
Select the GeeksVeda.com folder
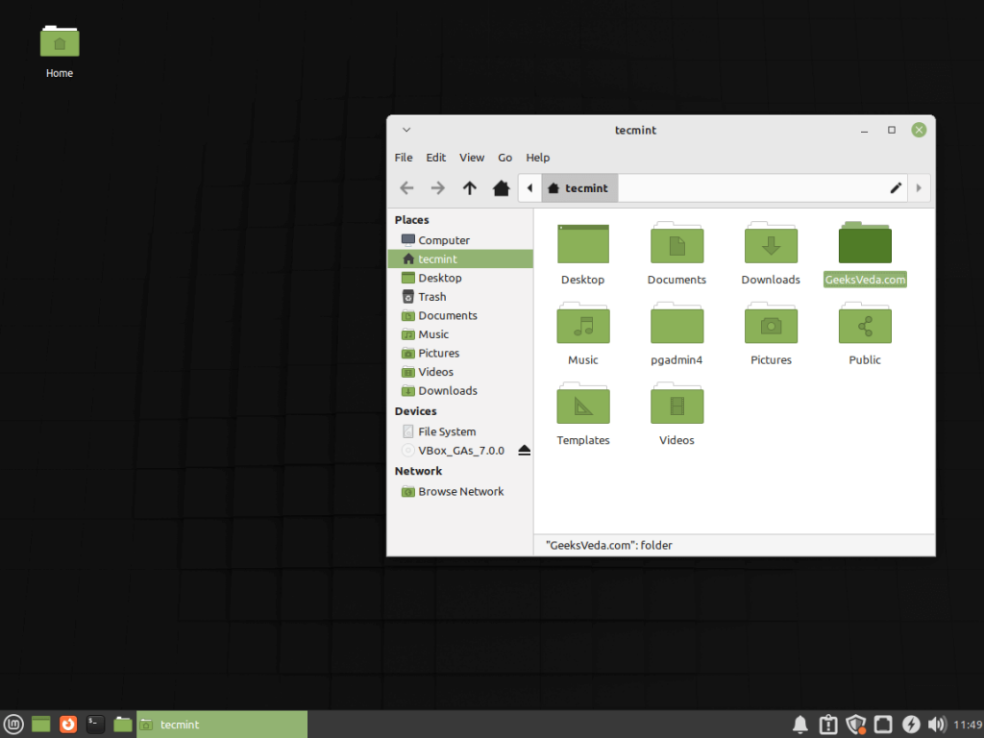click(864, 242)
